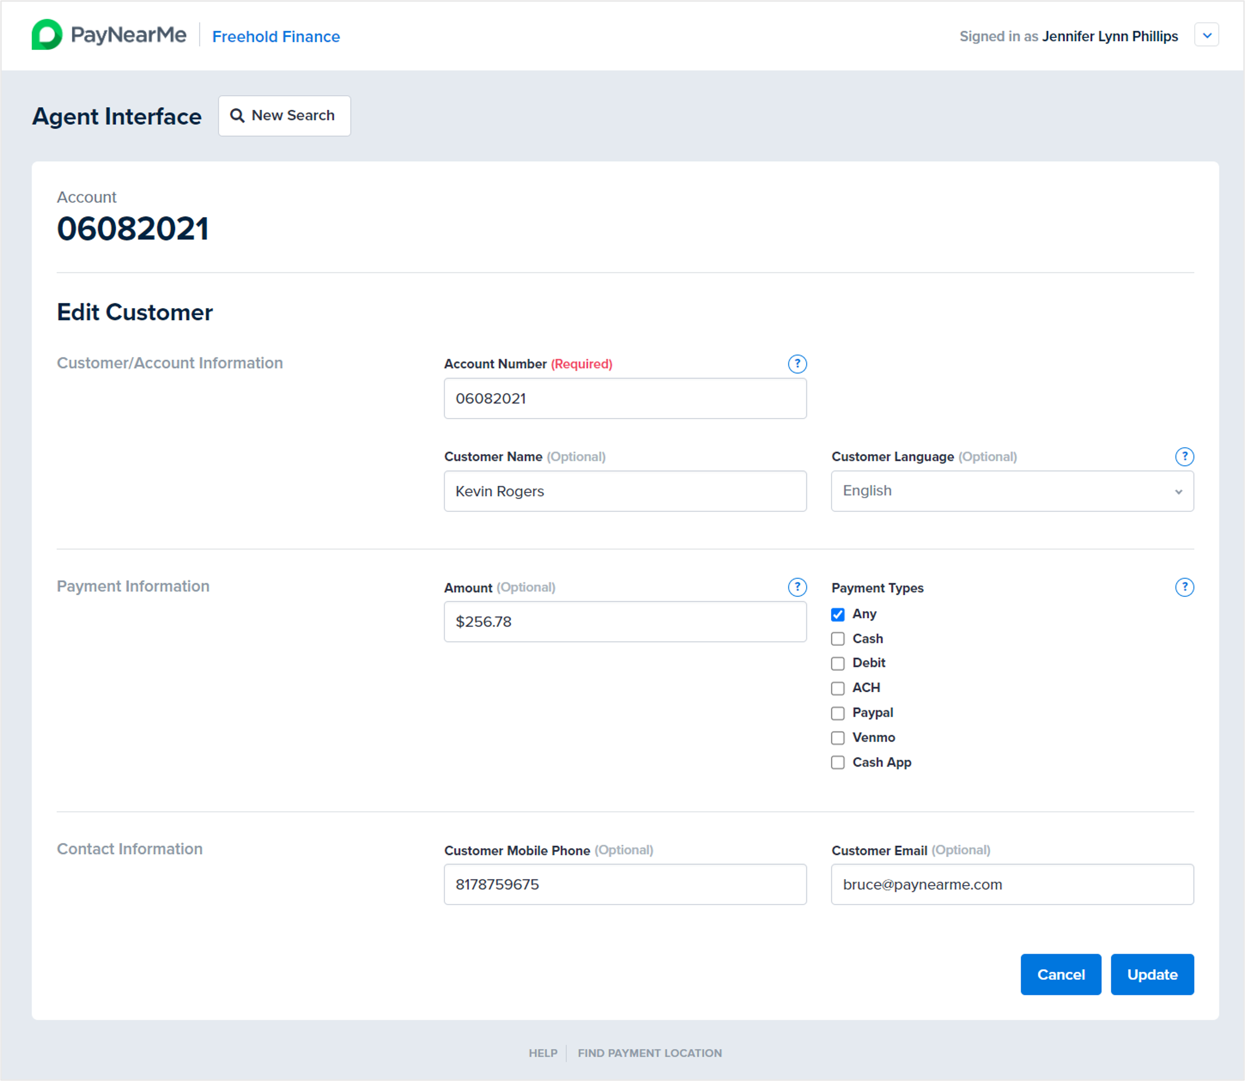1245x1081 pixels.
Task: Expand signed-in user menu chevron
Action: tap(1206, 35)
